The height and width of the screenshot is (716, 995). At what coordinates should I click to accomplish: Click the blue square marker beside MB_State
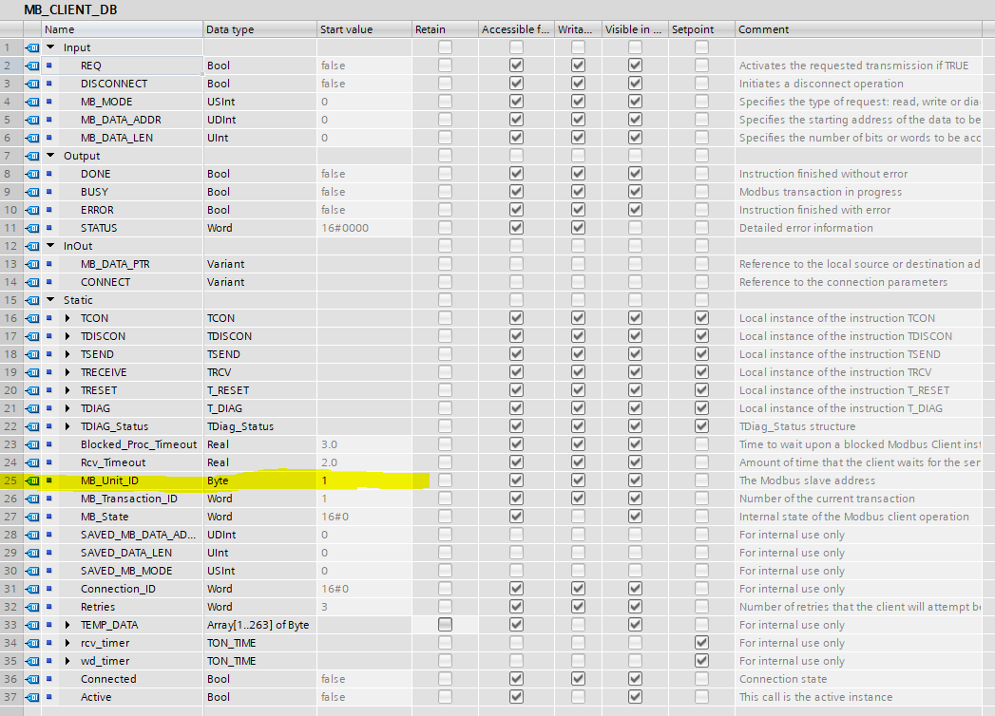coord(48,517)
